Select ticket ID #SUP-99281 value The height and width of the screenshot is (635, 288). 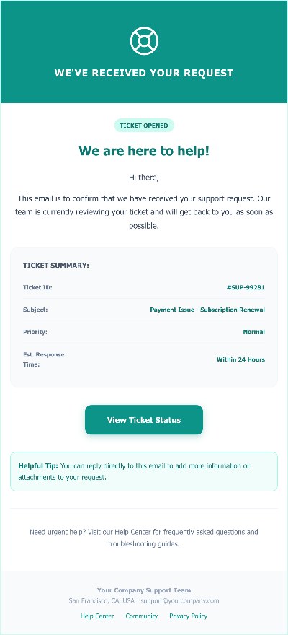(246, 287)
